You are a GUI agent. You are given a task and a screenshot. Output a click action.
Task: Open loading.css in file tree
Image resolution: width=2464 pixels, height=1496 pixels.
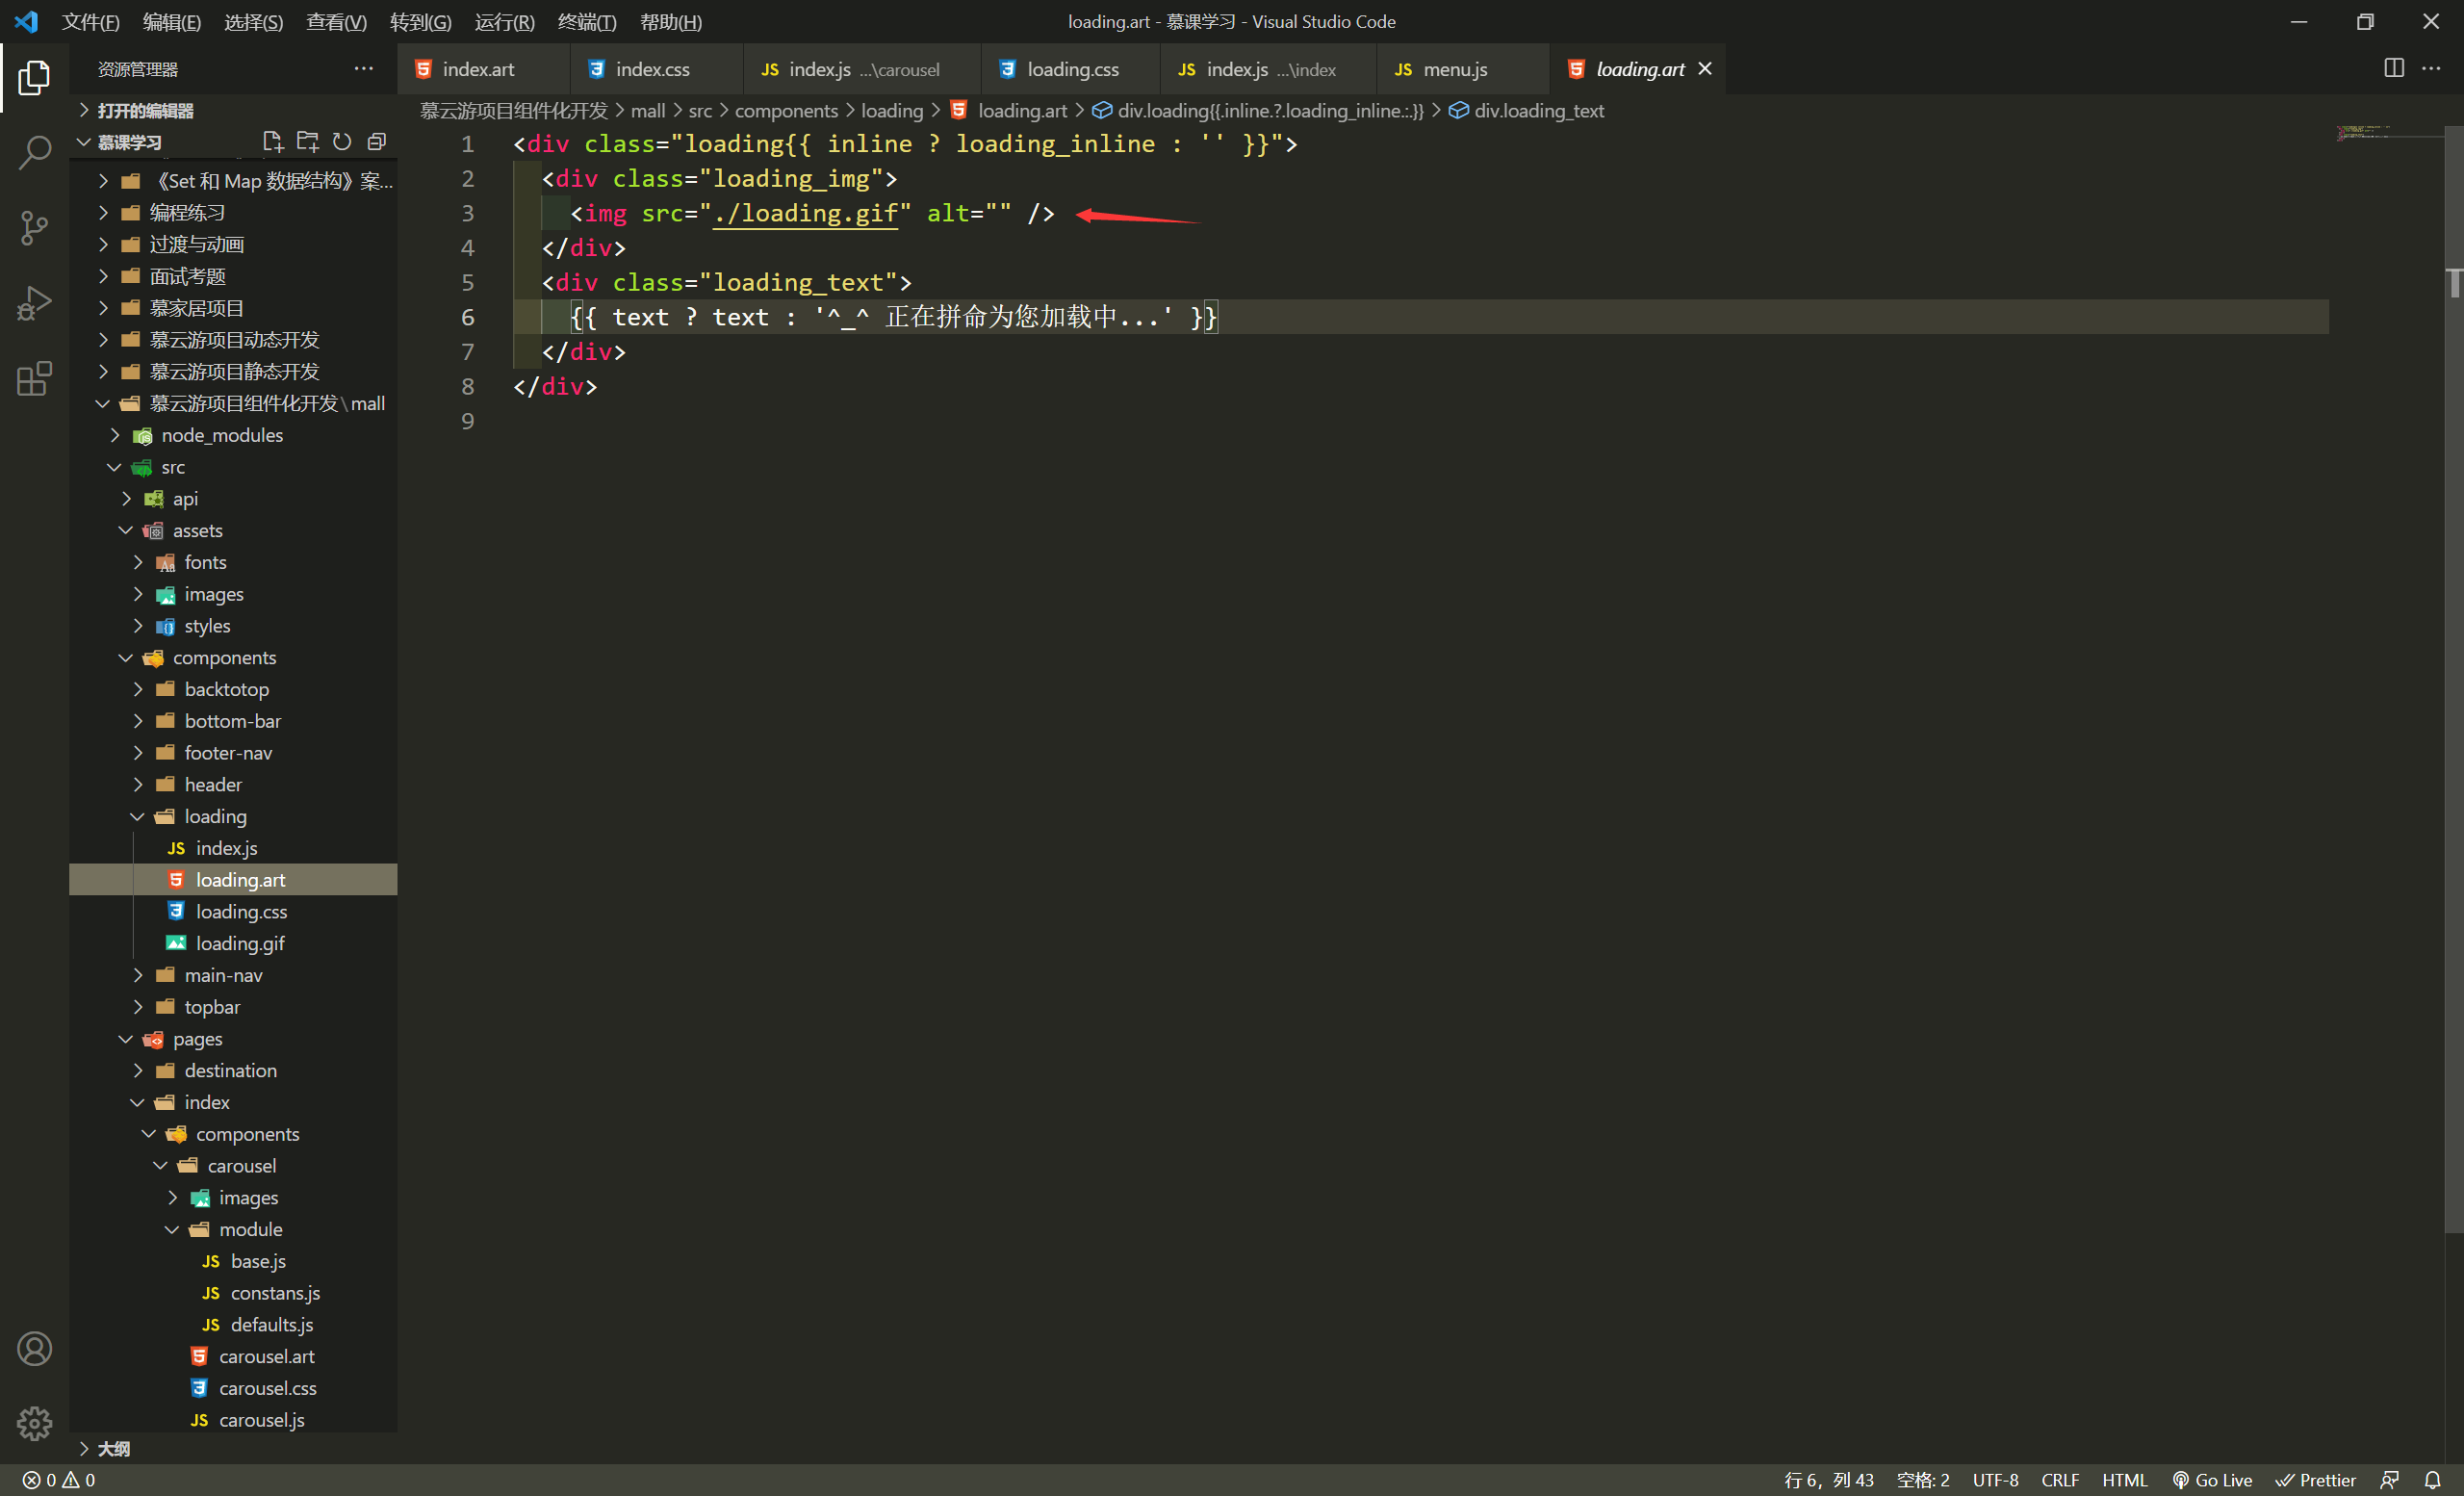(x=241, y=911)
